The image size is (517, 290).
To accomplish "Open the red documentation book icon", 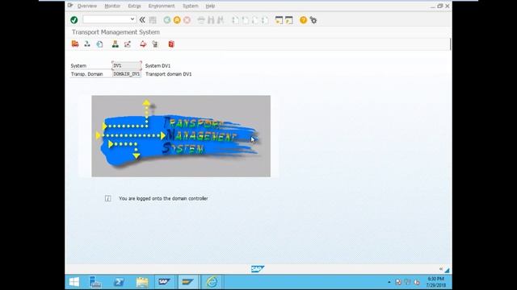I will tap(171, 43).
